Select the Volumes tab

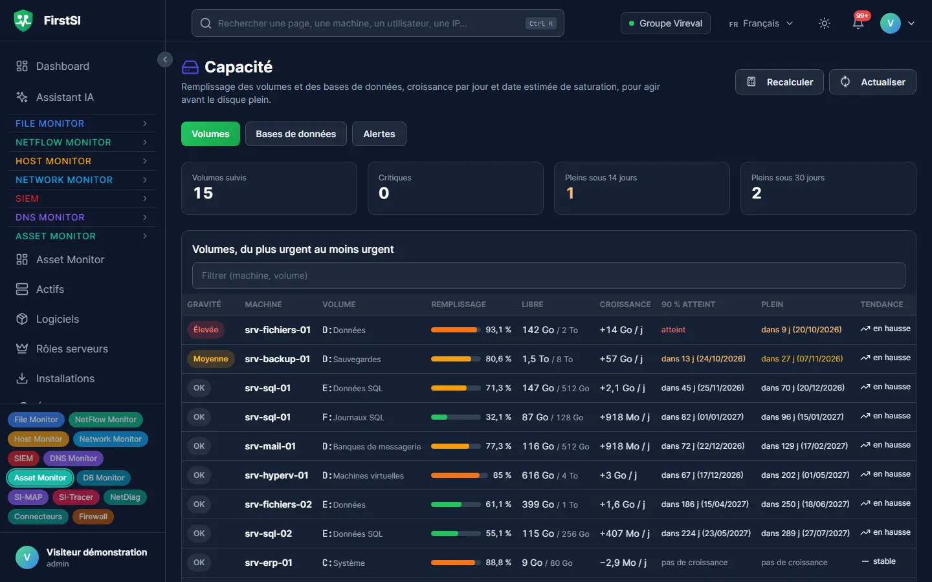pyautogui.click(x=210, y=134)
